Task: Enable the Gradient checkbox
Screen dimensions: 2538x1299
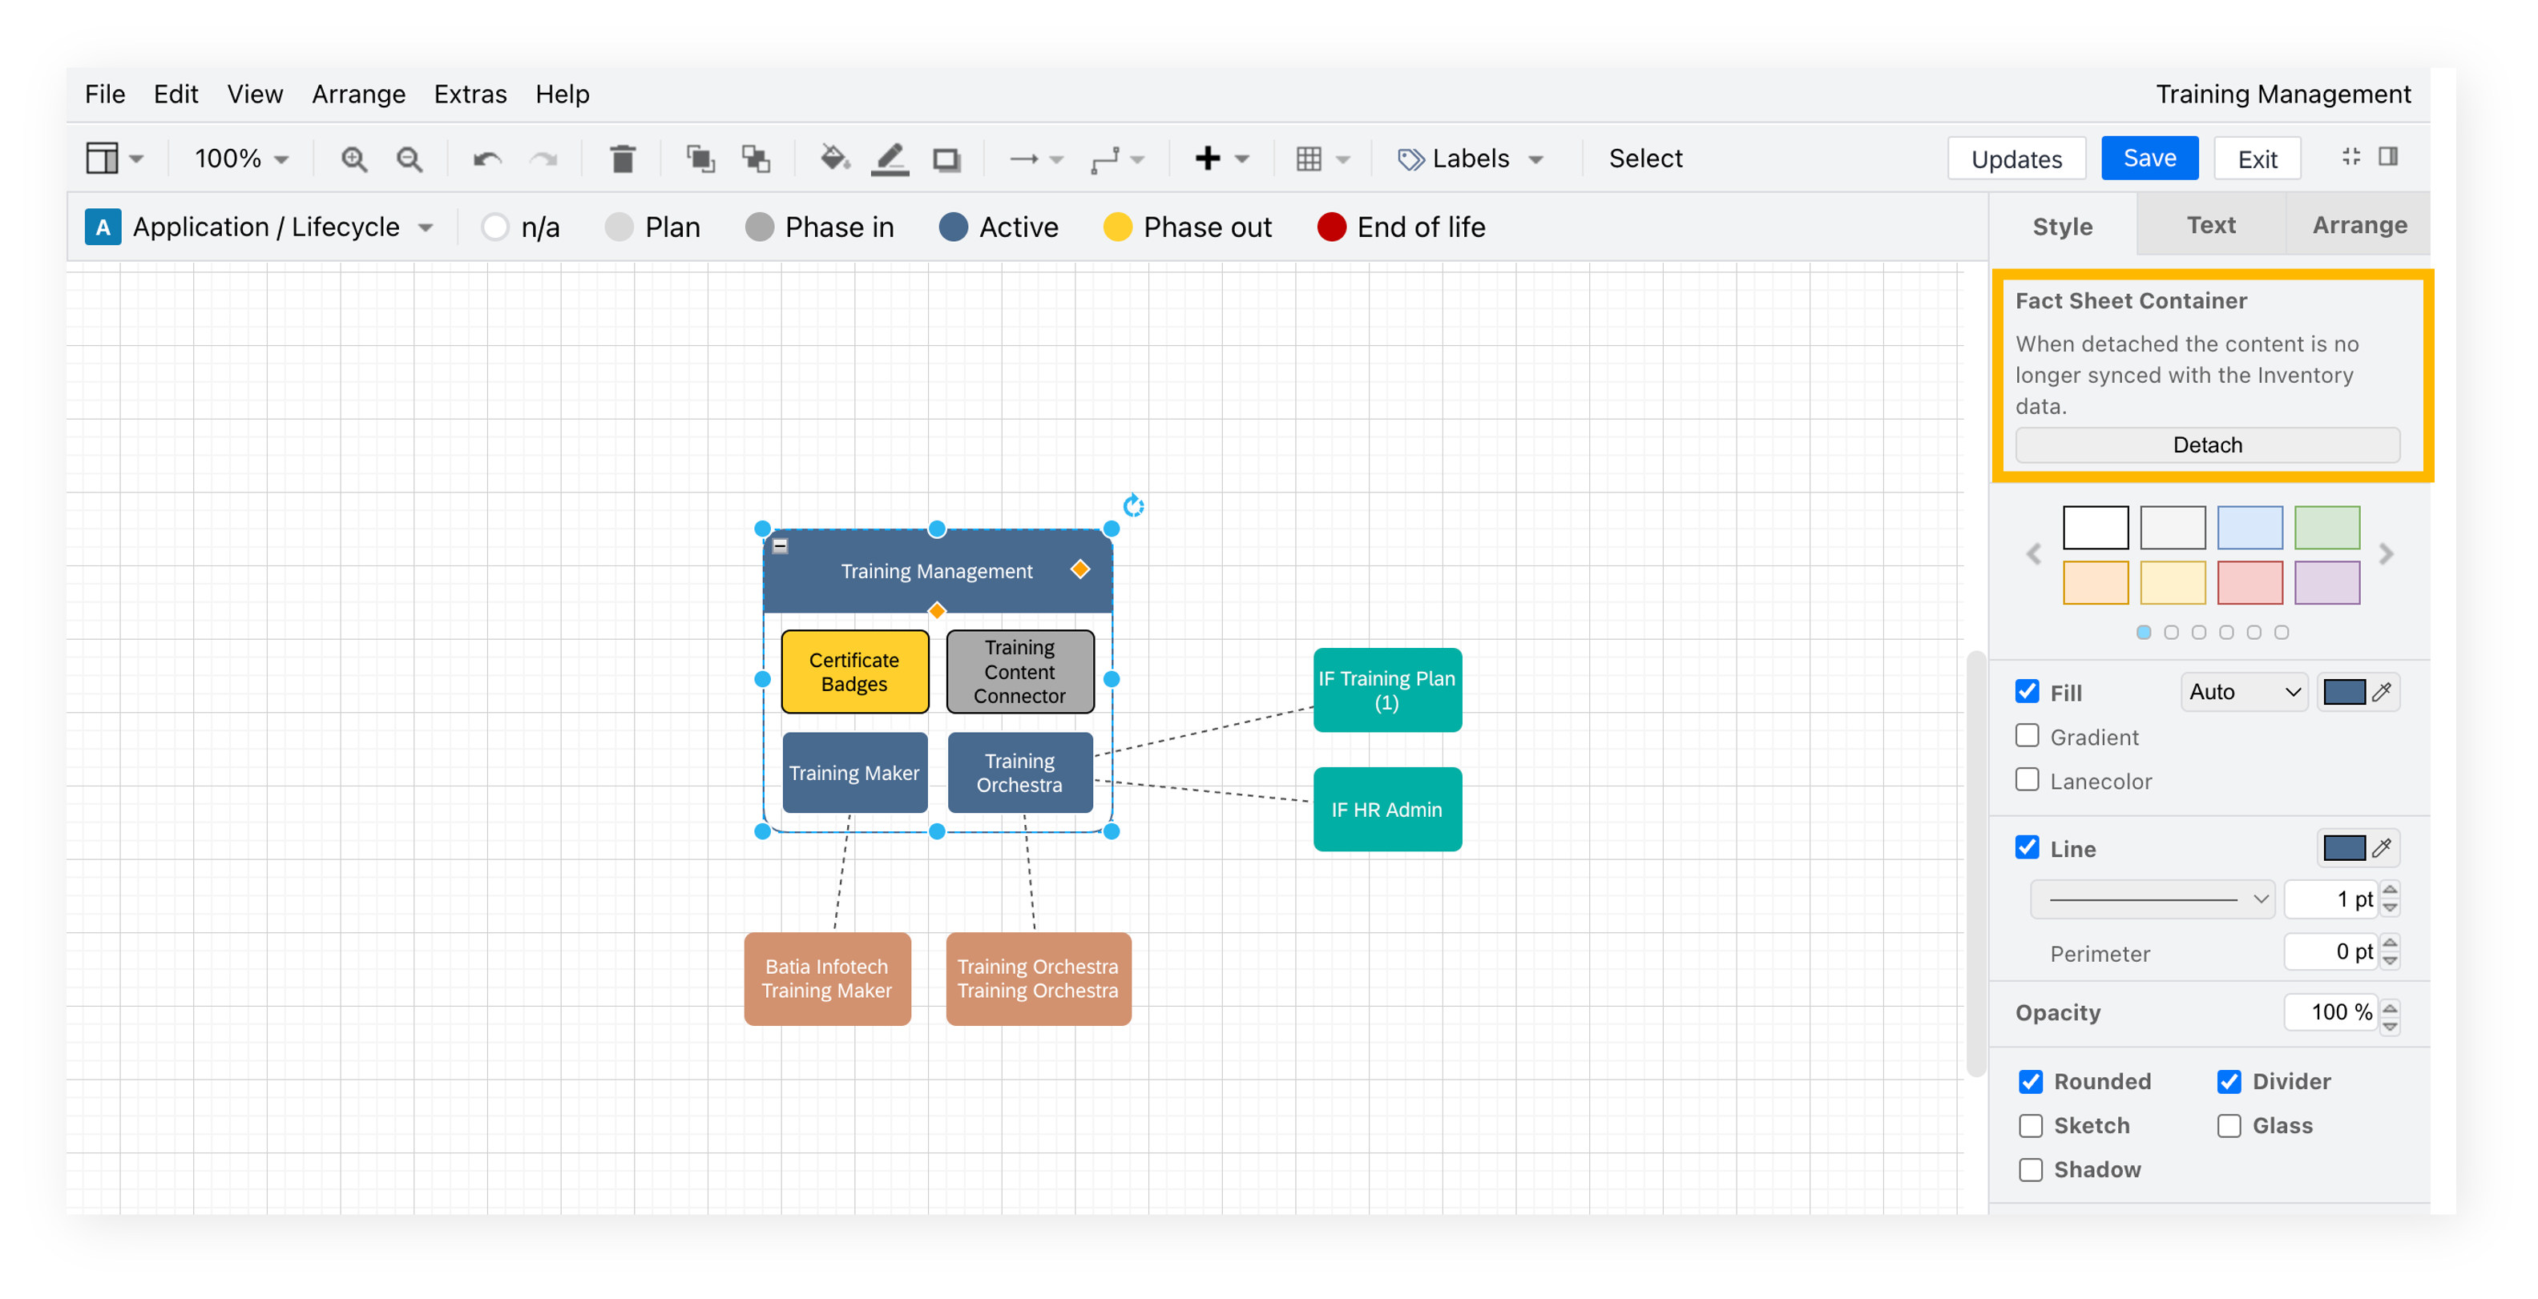Action: [2027, 737]
